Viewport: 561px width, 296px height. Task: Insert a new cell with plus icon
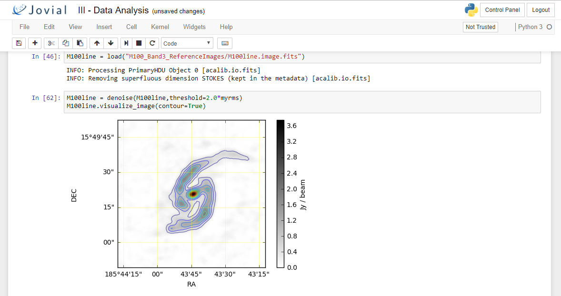click(x=35, y=43)
